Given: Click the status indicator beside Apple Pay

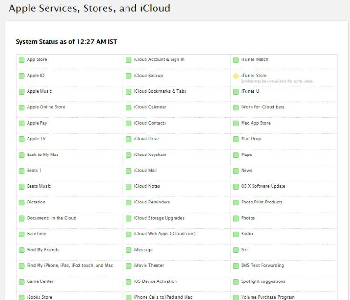Looking at the screenshot, I should (22, 124).
